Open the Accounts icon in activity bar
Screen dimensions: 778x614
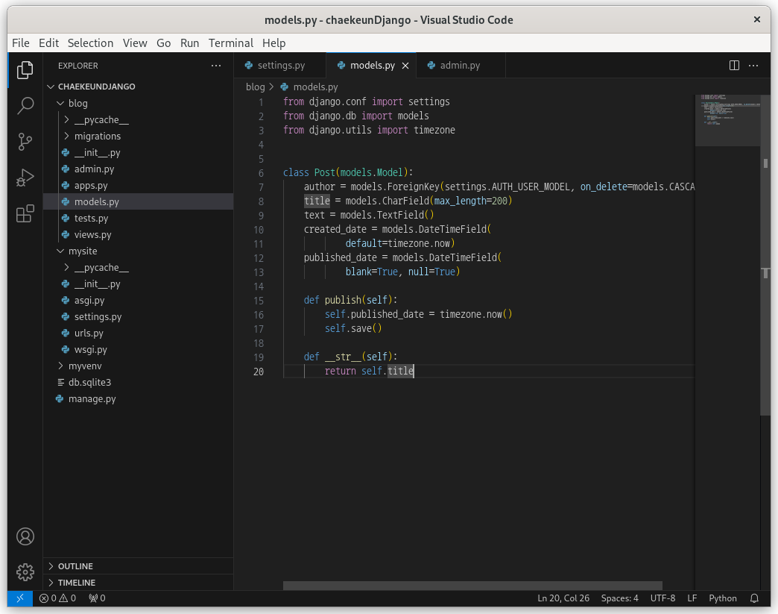[x=25, y=536]
